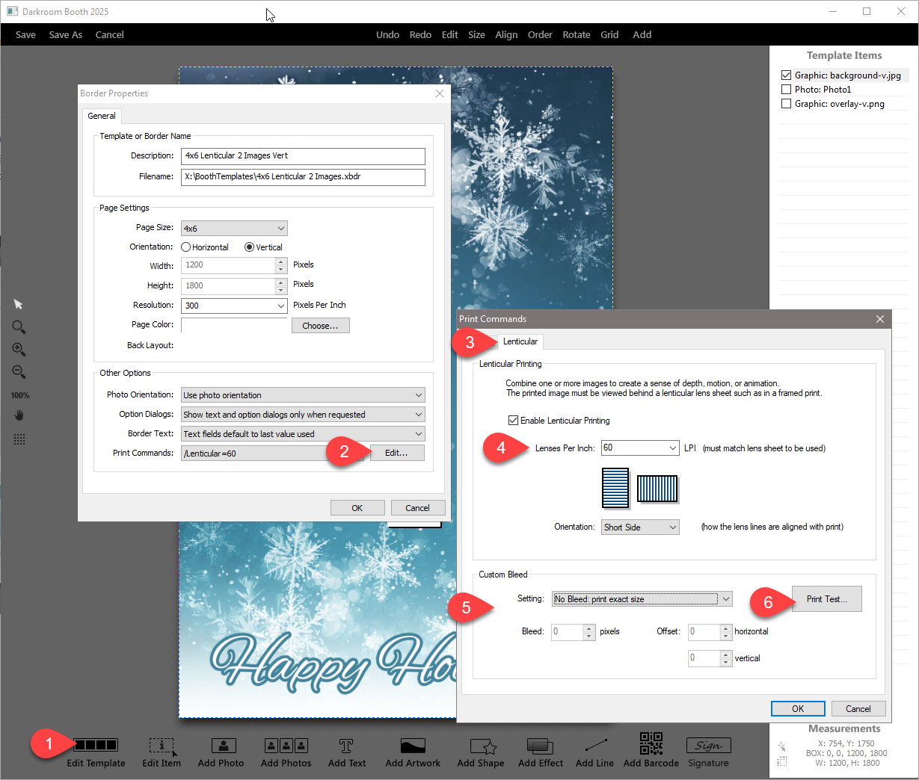Image resolution: width=919 pixels, height=780 pixels.
Task: Select the hand pan tool
Action: [19, 415]
